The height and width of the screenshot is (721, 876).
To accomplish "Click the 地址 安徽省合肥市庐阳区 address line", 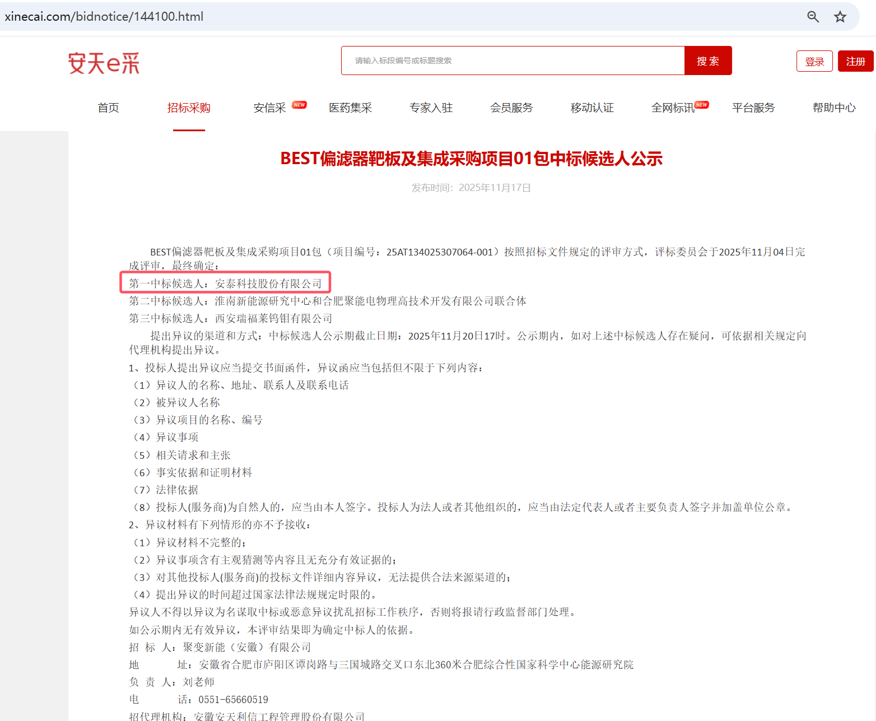I will tap(381, 664).
